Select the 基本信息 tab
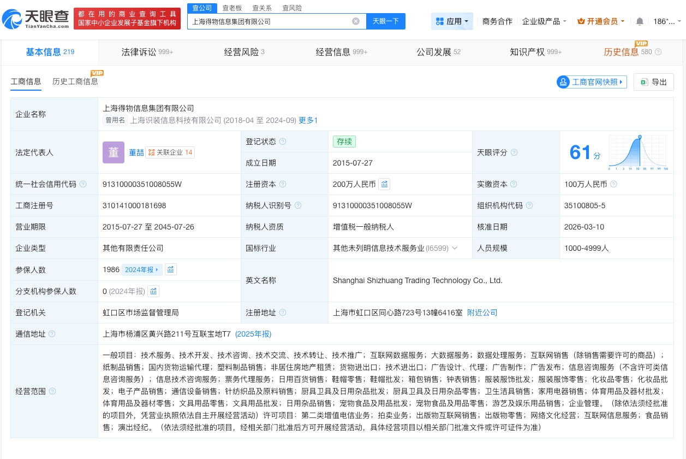 (50, 52)
